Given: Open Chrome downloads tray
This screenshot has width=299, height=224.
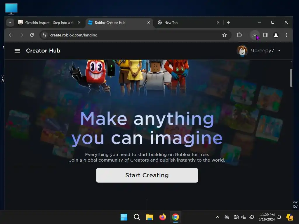Looking at the screenshot, I should coord(255,35).
